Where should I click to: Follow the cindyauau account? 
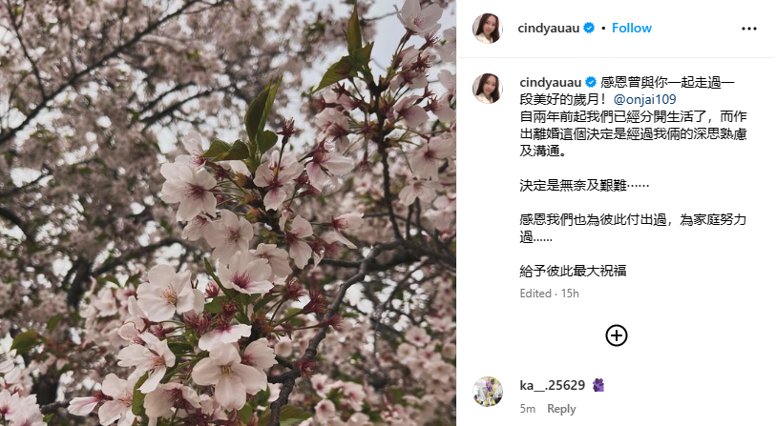[632, 29]
